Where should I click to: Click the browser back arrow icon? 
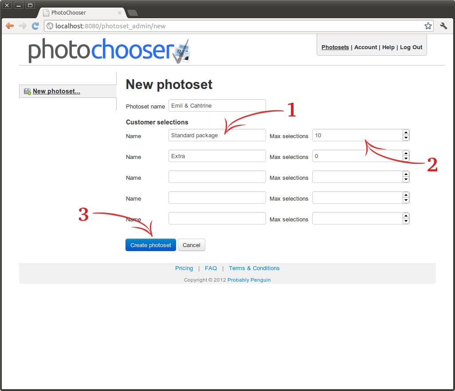pos(10,26)
